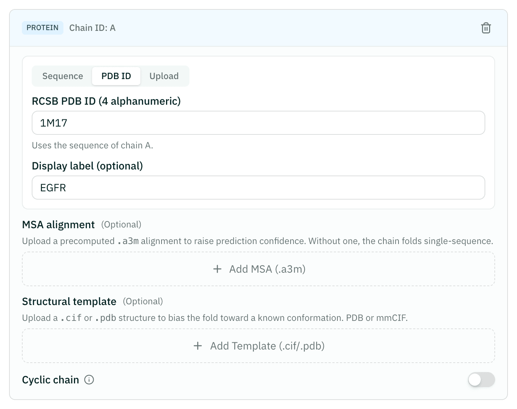Click the Add MSA (.a3m) button

click(258, 269)
